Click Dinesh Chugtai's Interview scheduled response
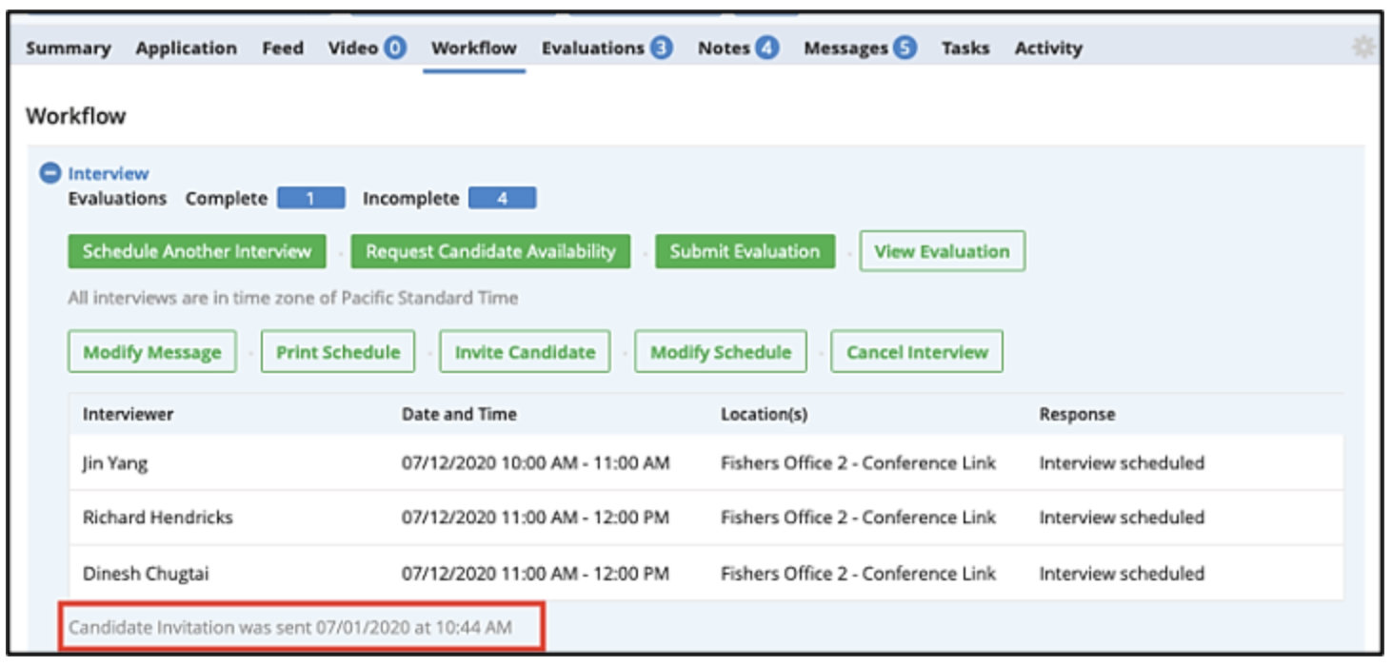Viewport: 1392px width, 666px height. click(1122, 574)
